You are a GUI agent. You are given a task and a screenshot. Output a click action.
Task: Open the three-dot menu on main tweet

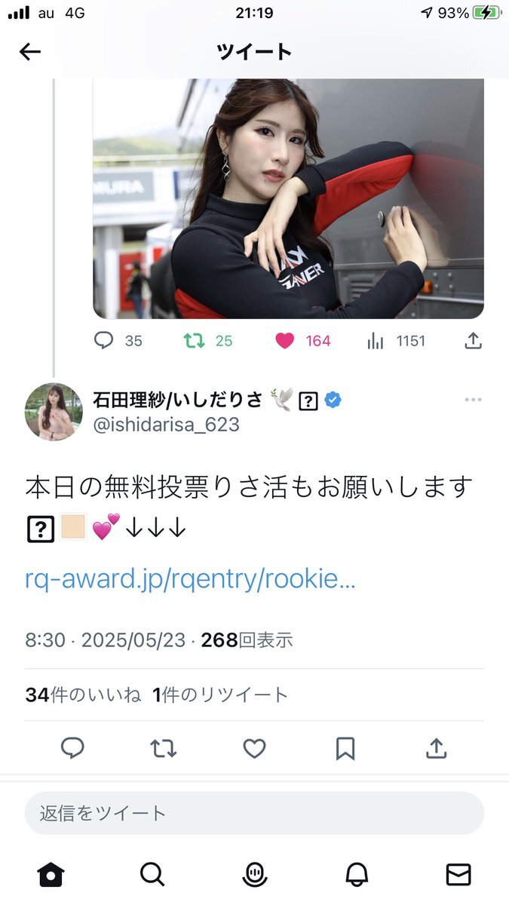473,400
